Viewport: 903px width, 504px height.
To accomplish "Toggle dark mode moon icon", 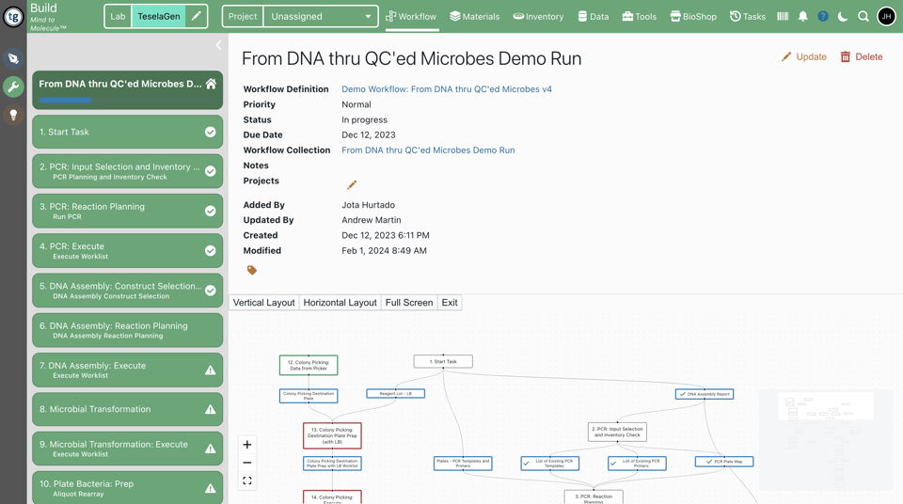I will (843, 16).
